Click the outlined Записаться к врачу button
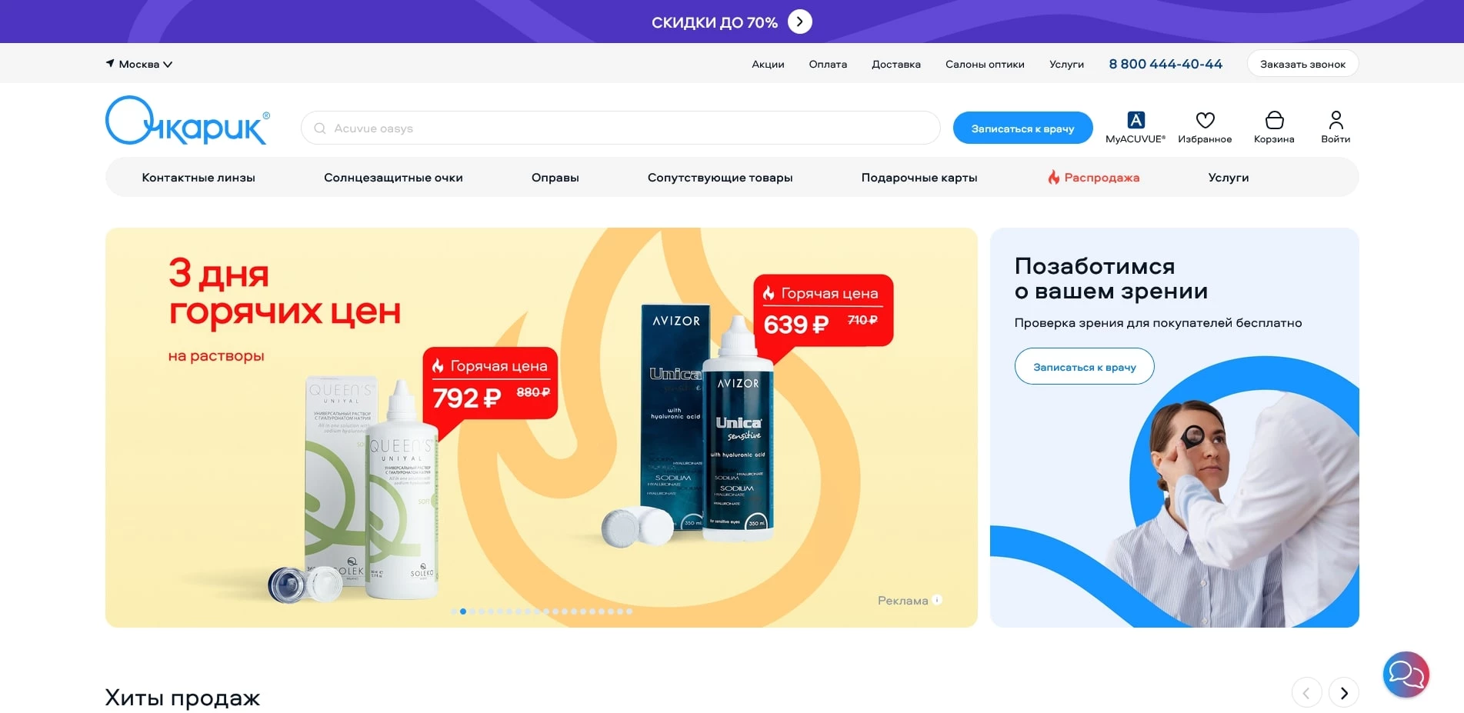 [1084, 366]
